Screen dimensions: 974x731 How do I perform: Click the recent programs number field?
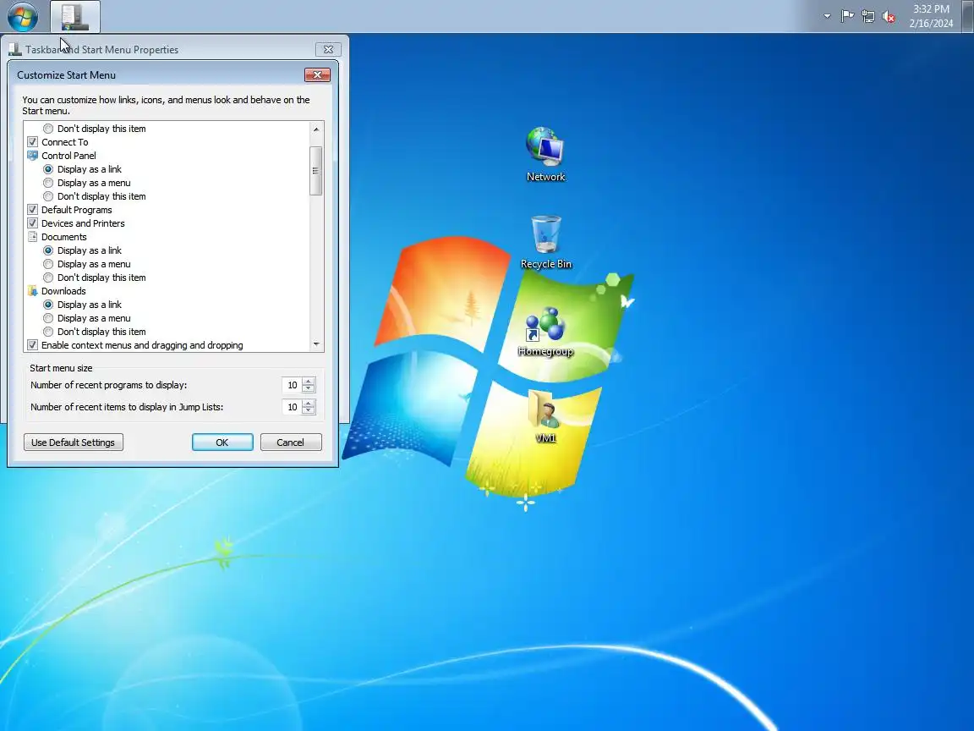tap(292, 386)
